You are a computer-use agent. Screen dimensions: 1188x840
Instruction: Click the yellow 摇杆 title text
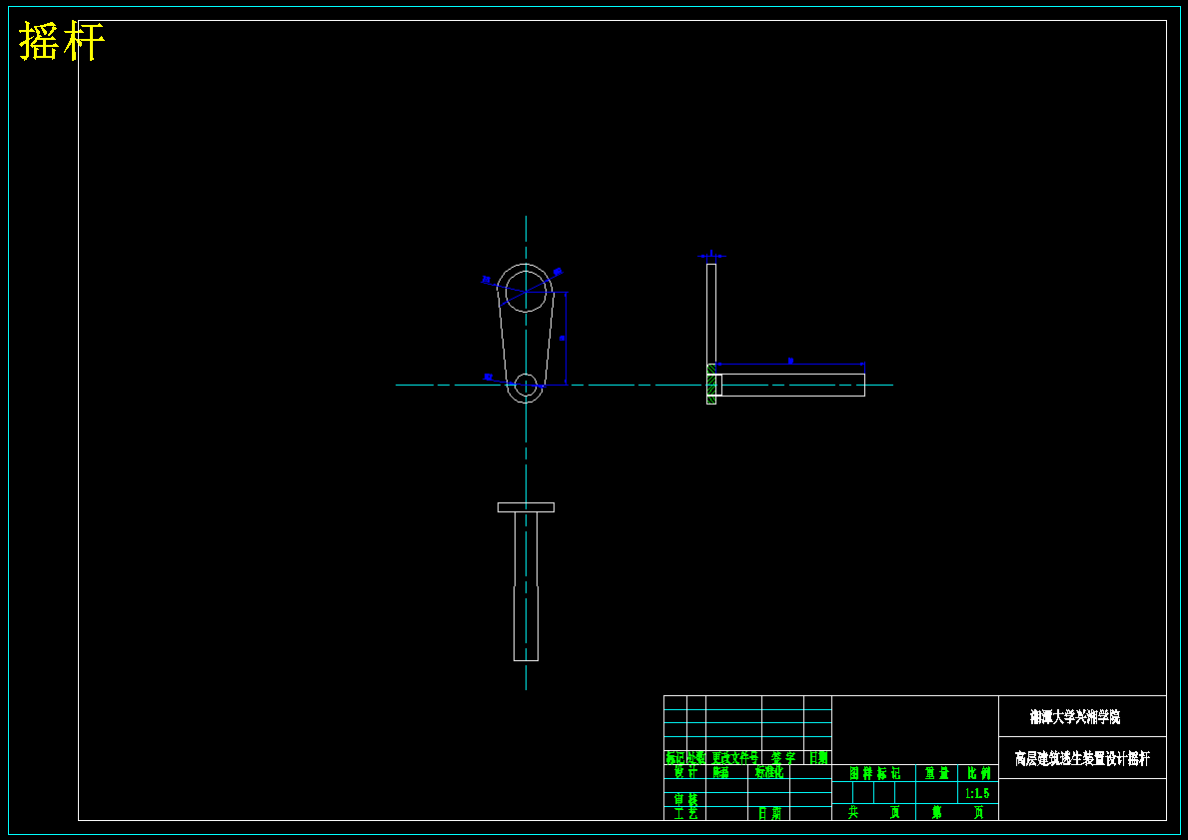click(61, 41)
